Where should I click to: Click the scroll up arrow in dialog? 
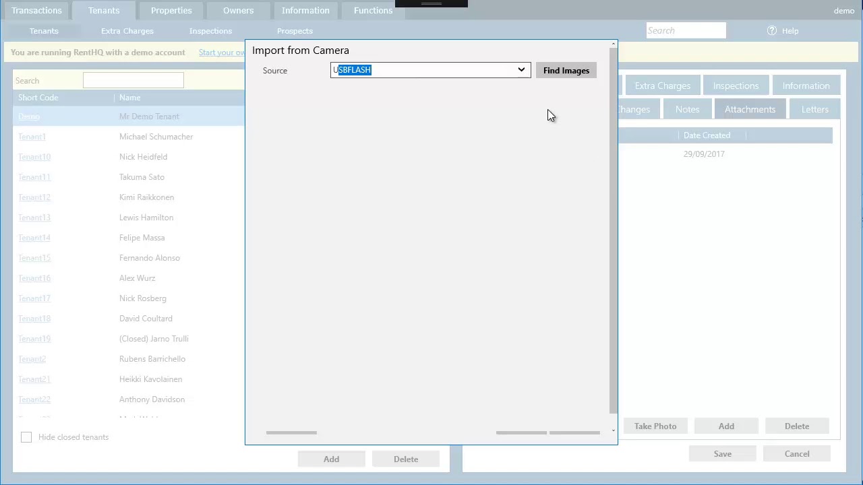pos(614,44)
